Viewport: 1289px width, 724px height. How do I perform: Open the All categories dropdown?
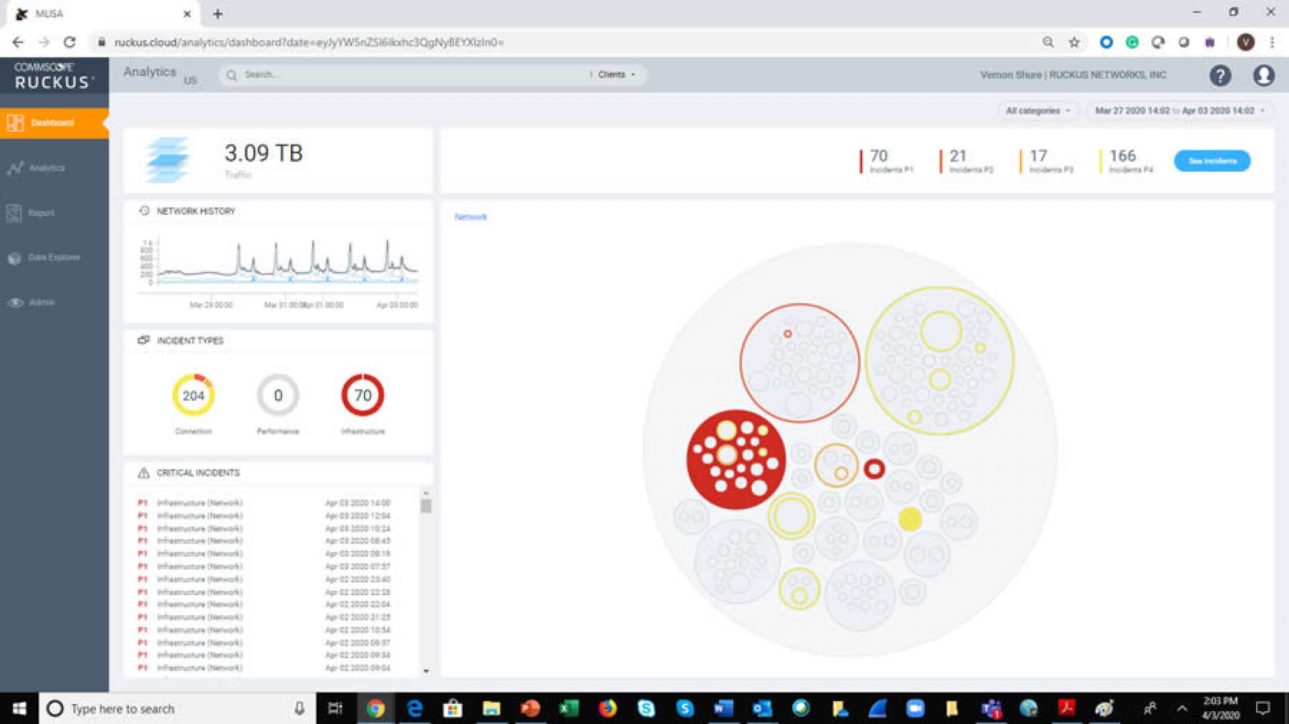click(1037, 111)
